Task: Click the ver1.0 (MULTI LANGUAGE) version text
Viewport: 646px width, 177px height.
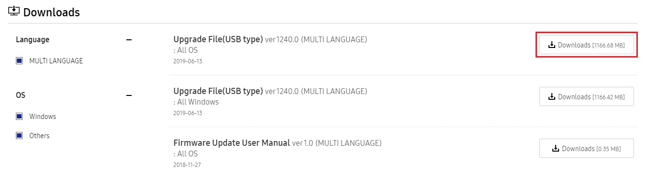Action: [x=337, y=143]
